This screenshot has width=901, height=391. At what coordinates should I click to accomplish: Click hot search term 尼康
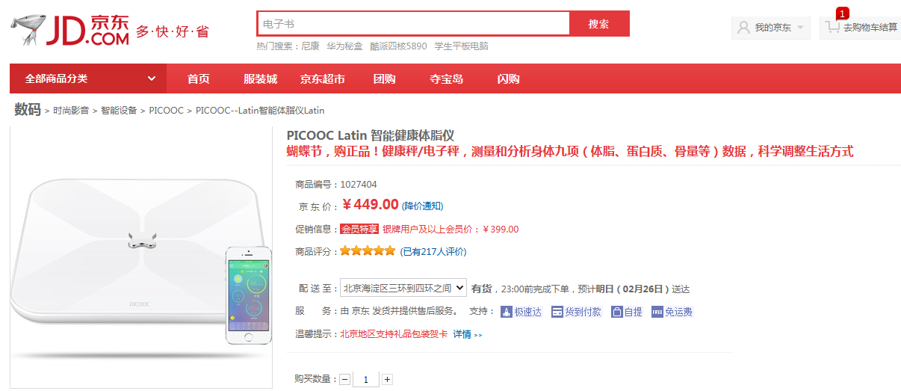(x=310, y=46)
